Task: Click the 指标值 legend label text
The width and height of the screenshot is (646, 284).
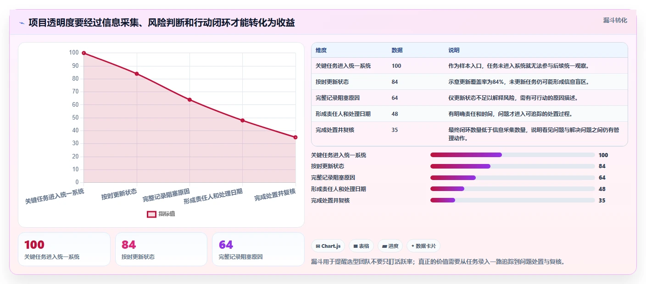Action: point(167,214)
